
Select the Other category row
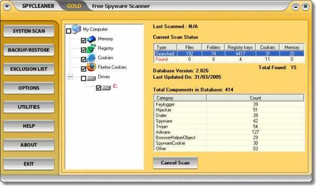[229, 148]
